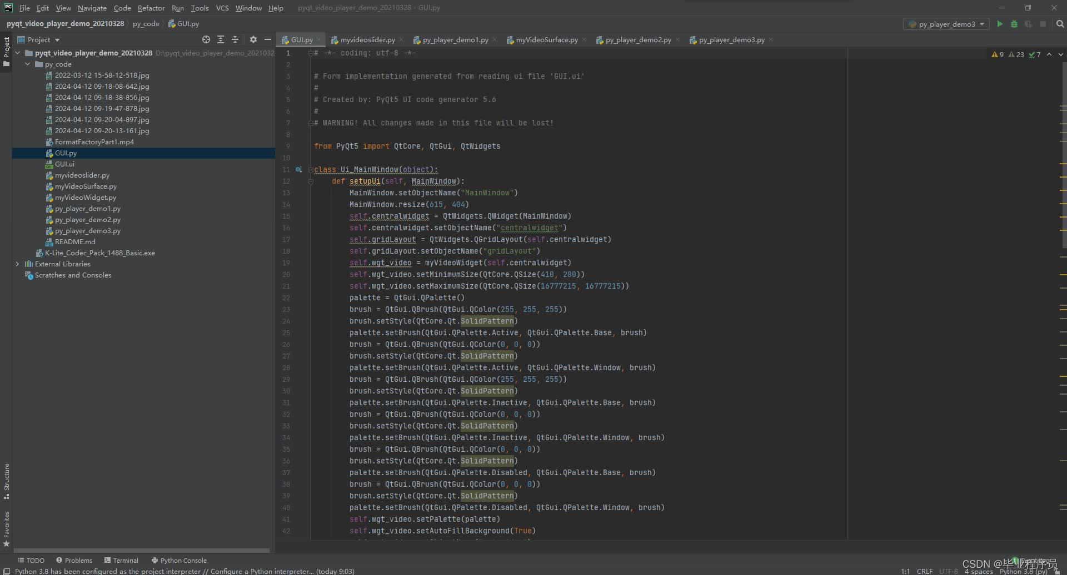This screenshot has height=575, width=1067.
Task: Click the CRLF line separator status
Action: (925, 571)
